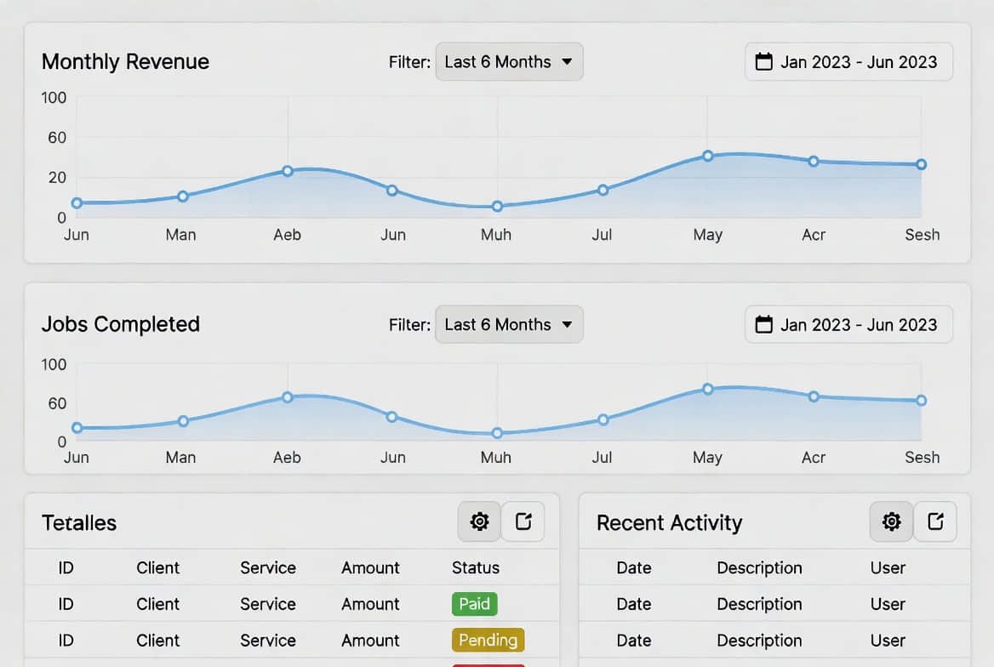The height and width of the screenshot is (667, 994).
Task: Sort Recent Activity by Date column header
Action: pos(633,567)
